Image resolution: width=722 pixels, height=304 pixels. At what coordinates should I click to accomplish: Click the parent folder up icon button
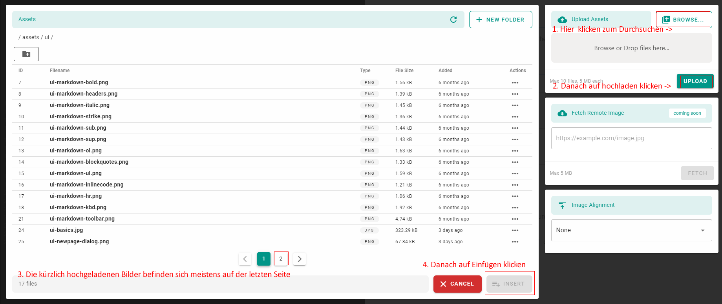coord(26,54)
